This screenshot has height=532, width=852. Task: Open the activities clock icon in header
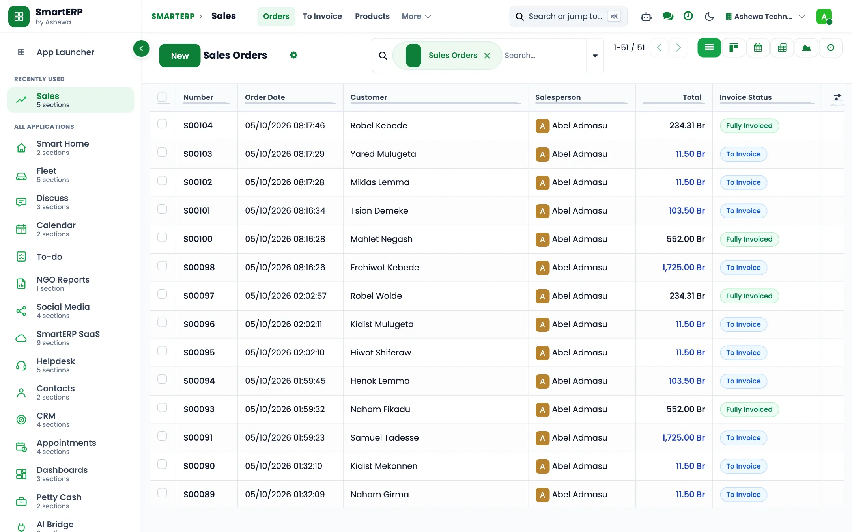(x=688, y=16)
